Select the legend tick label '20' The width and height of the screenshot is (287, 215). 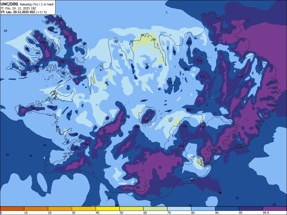50,213
